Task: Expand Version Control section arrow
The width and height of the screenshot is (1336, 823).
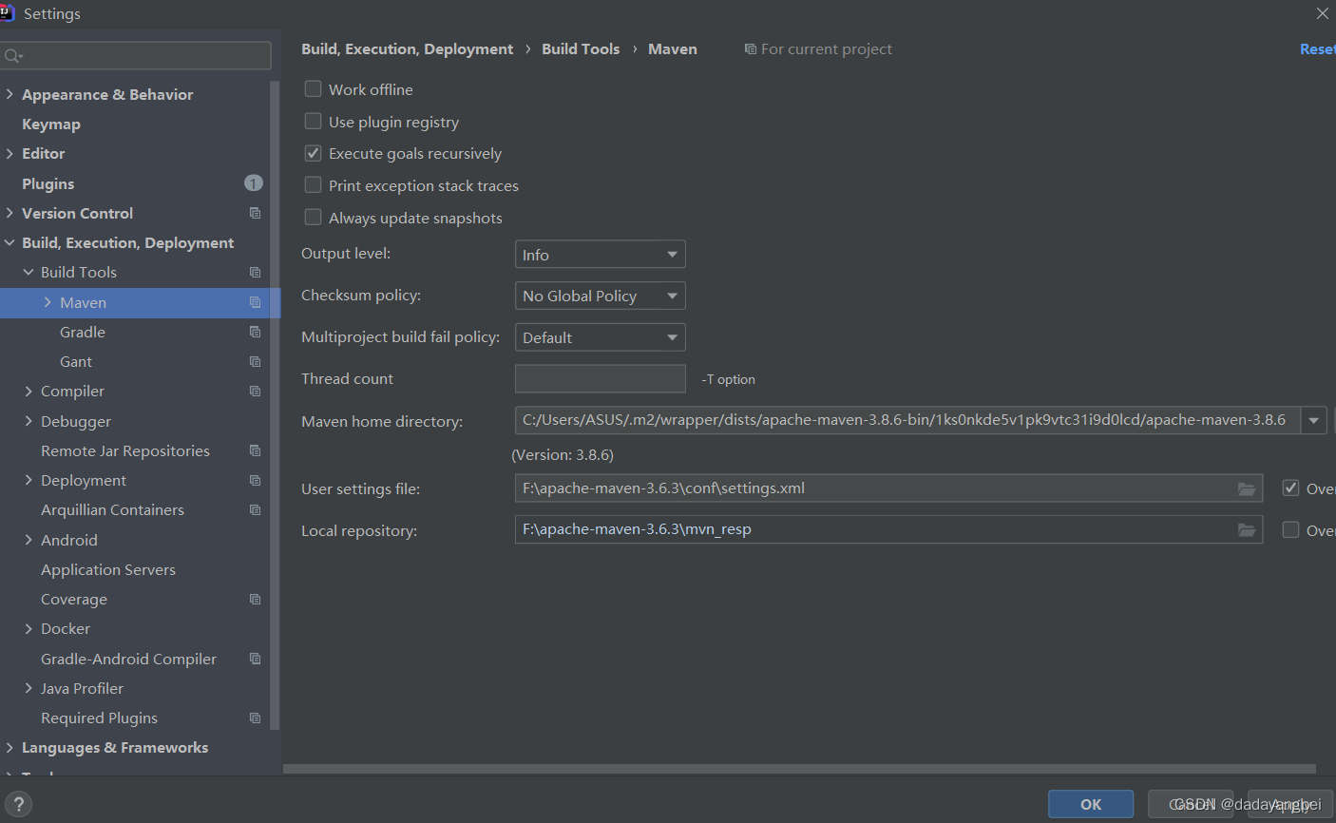Action: (10, 213)
